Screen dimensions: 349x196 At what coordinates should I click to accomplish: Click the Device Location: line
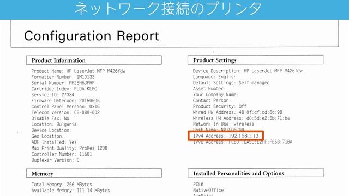click(x=51, y=130)
